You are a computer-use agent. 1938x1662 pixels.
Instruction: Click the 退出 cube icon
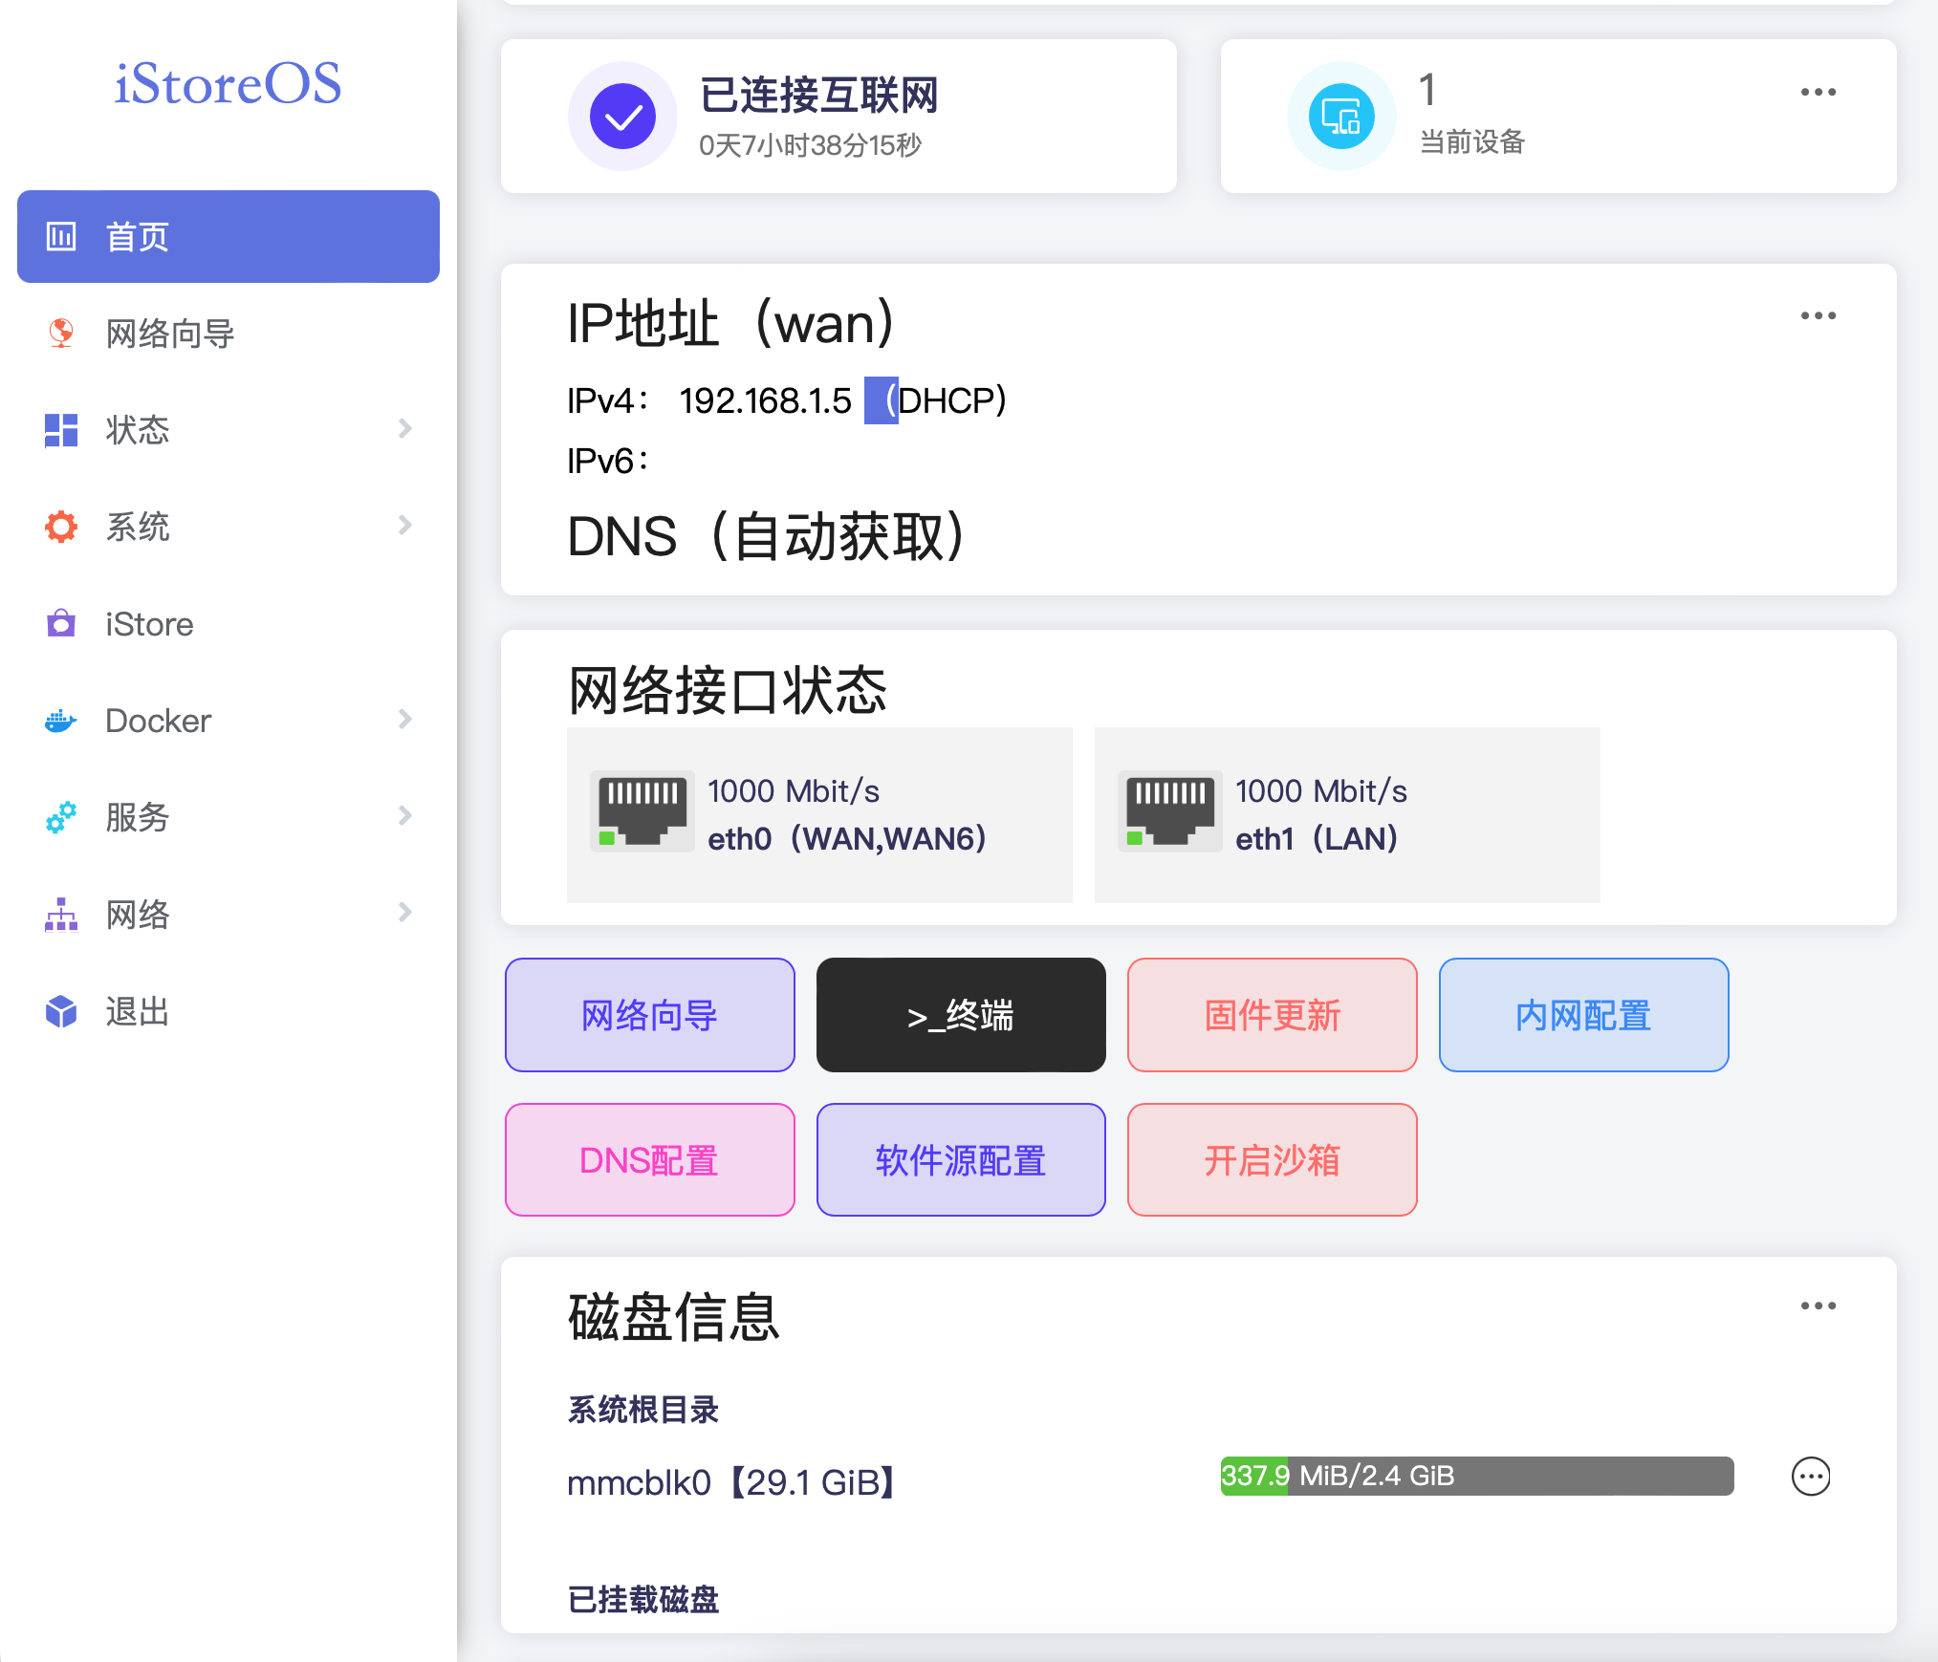coord(61,1011)
